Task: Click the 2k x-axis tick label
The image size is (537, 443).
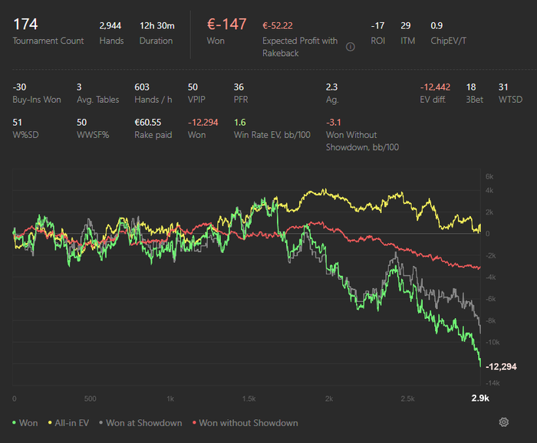Action: (329, 399)
